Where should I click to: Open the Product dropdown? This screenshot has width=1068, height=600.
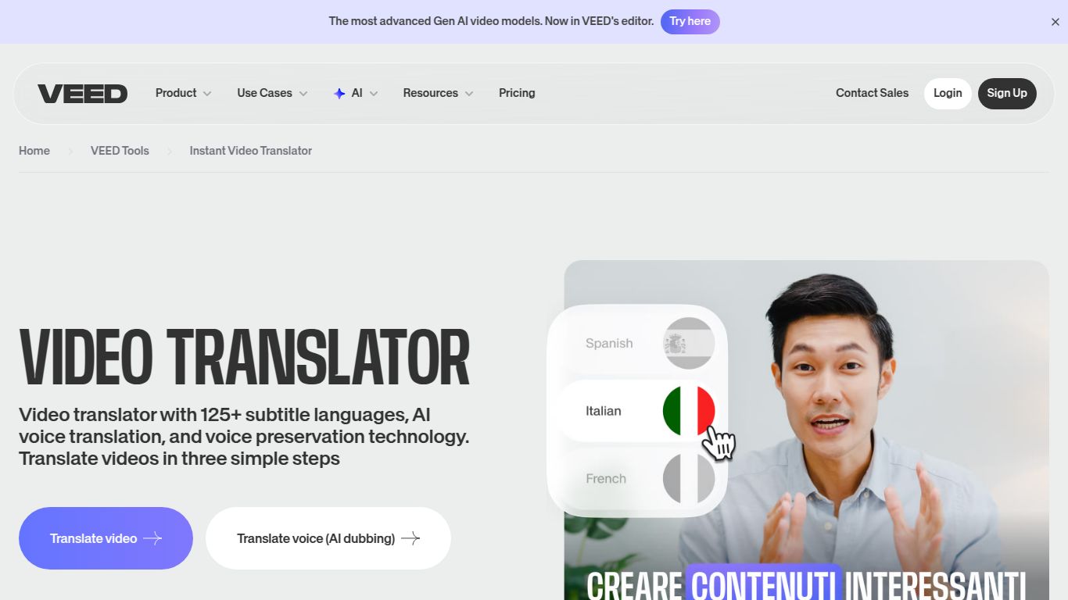[x=182, y=93]
